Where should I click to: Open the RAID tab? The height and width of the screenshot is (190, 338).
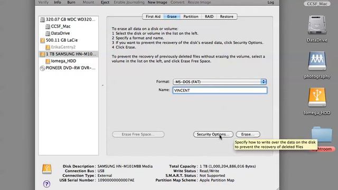(x=209, y=16)
